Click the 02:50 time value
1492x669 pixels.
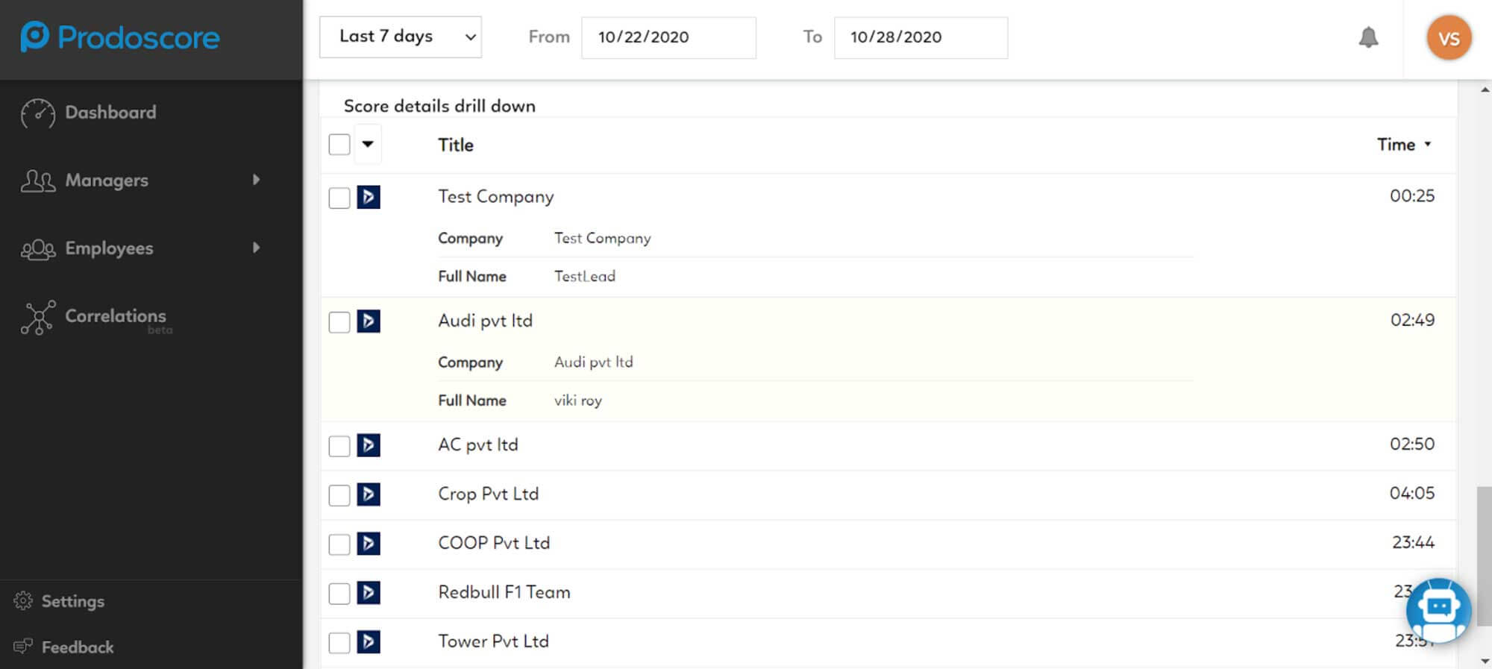tap(1412, 444)
